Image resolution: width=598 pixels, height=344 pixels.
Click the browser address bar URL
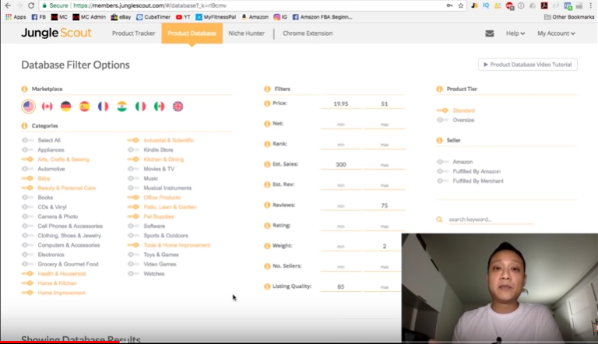tap(149, 5)
